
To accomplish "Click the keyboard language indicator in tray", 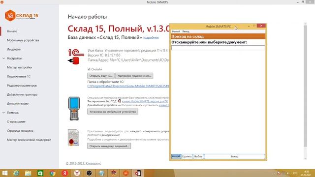I will [x=295, y=173].
